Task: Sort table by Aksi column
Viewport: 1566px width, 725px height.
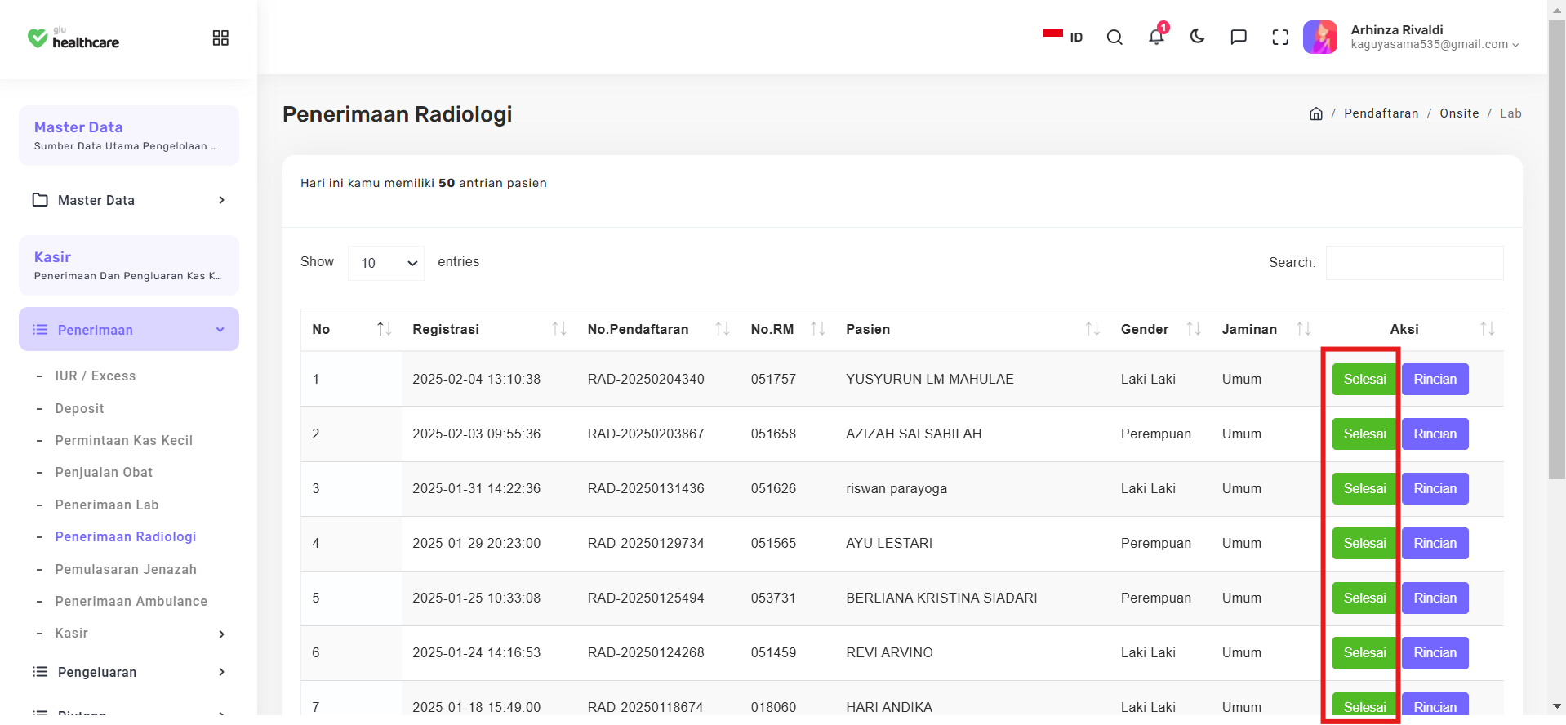Action: [1413, 329]
